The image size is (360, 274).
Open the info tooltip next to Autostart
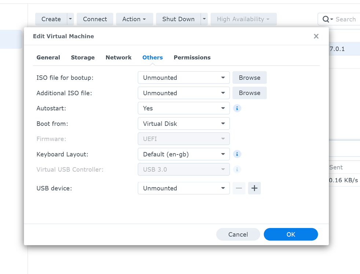click(x=237, y=108)
